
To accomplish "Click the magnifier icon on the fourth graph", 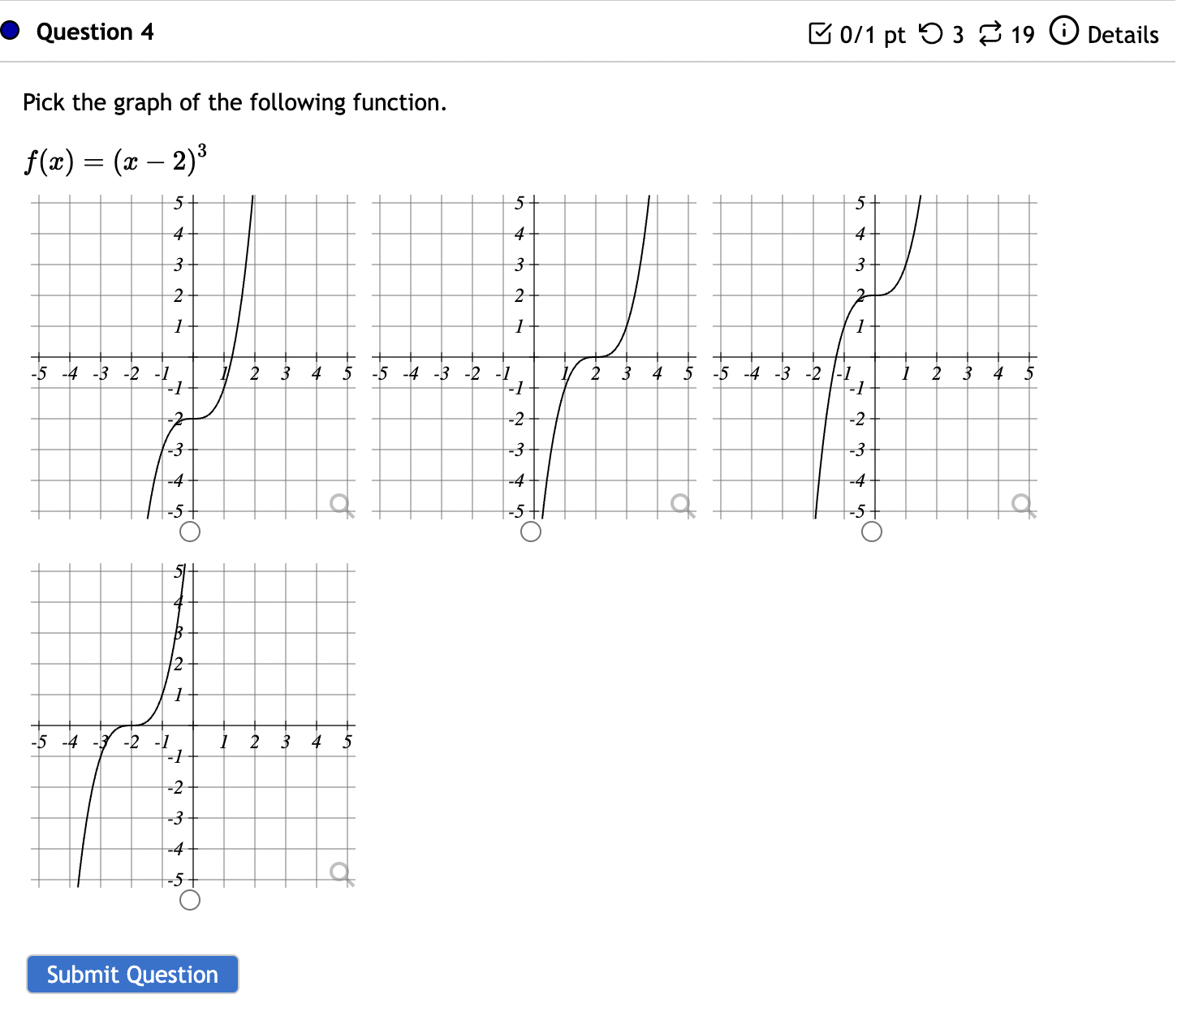I will tap(340, 871).
